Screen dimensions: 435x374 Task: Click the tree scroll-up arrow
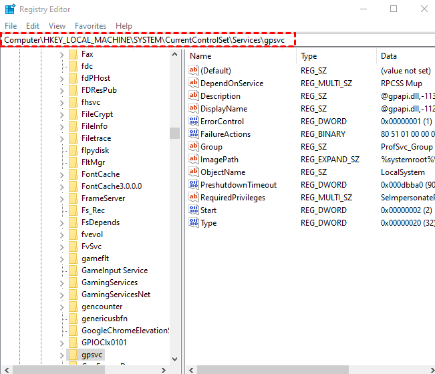click(x=175, y=54)
